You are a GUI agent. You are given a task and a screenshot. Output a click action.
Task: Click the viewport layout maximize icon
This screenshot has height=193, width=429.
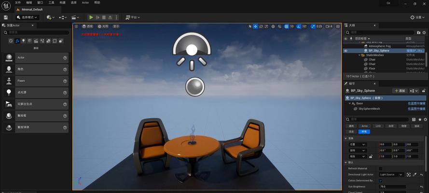[338, 27]
